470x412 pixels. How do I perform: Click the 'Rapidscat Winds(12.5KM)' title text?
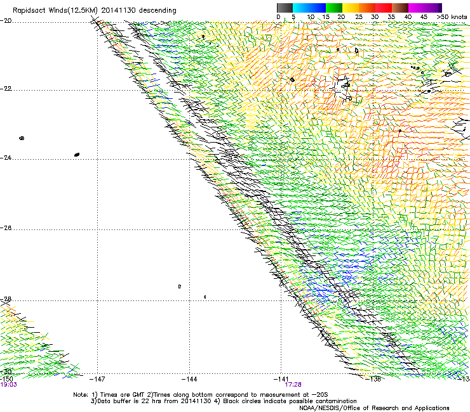55,11
